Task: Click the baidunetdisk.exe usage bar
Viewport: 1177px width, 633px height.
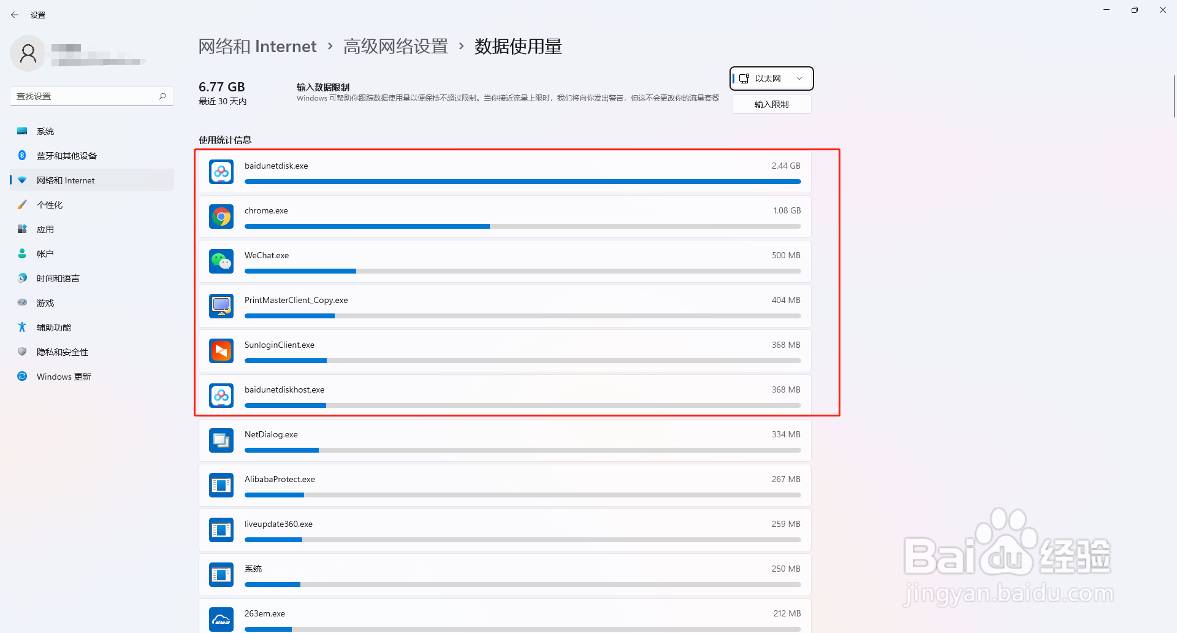Action: tap(522, 182)
